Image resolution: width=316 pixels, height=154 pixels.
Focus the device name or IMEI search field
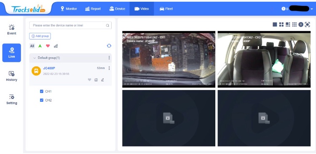(x=70, y=25)
